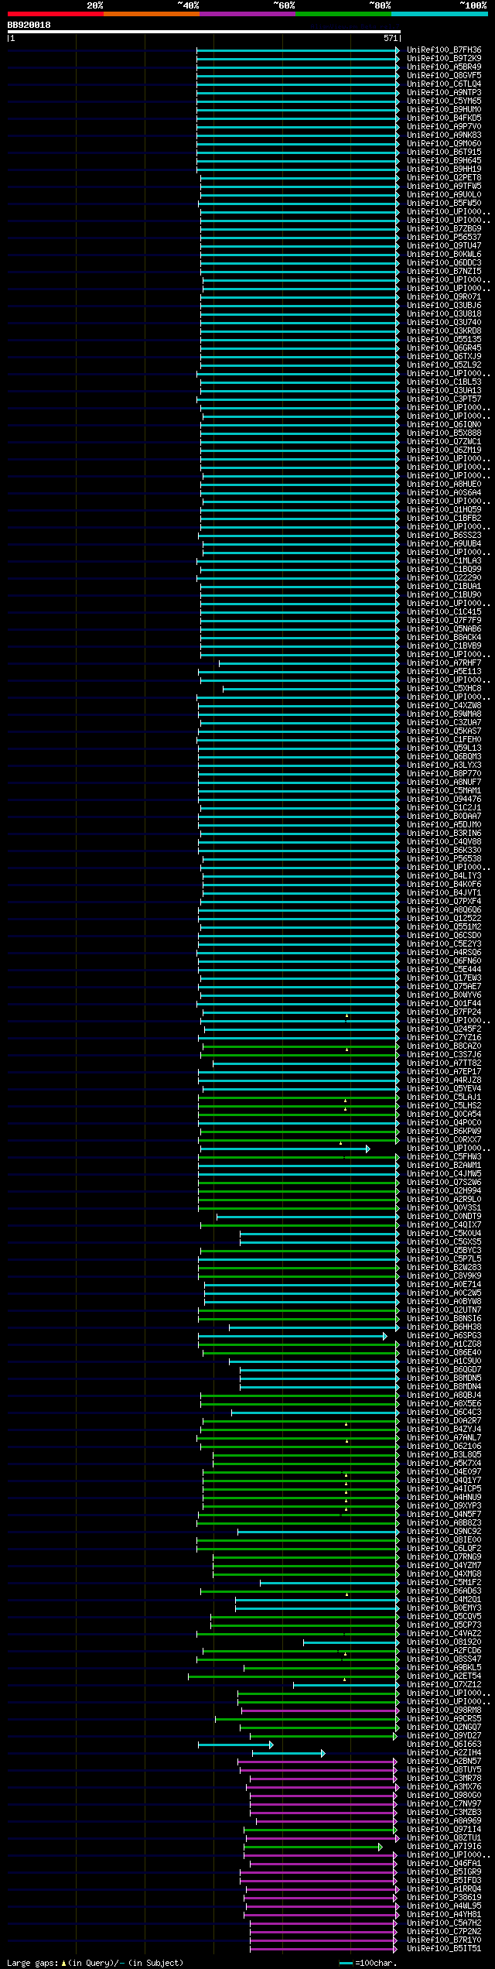
Task: Select the query name BB920018
Action: click(29, 25)
